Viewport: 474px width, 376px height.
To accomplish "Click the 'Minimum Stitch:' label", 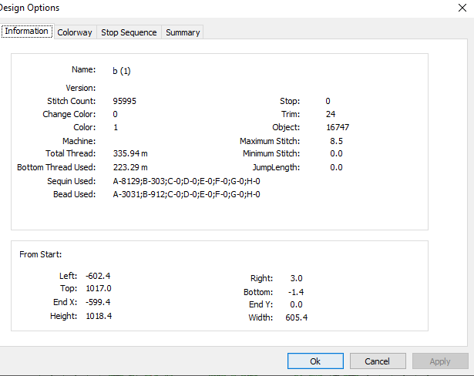I will [271, 153].
